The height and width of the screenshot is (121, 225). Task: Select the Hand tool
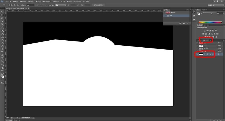pyautogui.click(x=2, y=68)
